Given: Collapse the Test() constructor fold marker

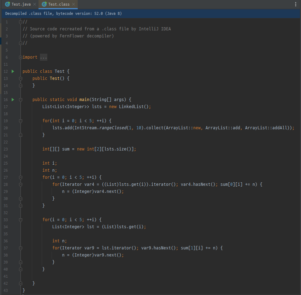Looking at the screenshot, I should [x=20, y=78].
